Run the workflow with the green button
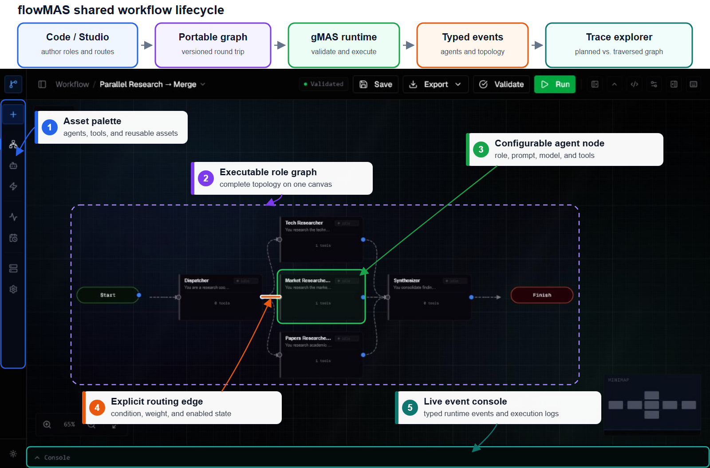710x468 pixels. [555, 84]
